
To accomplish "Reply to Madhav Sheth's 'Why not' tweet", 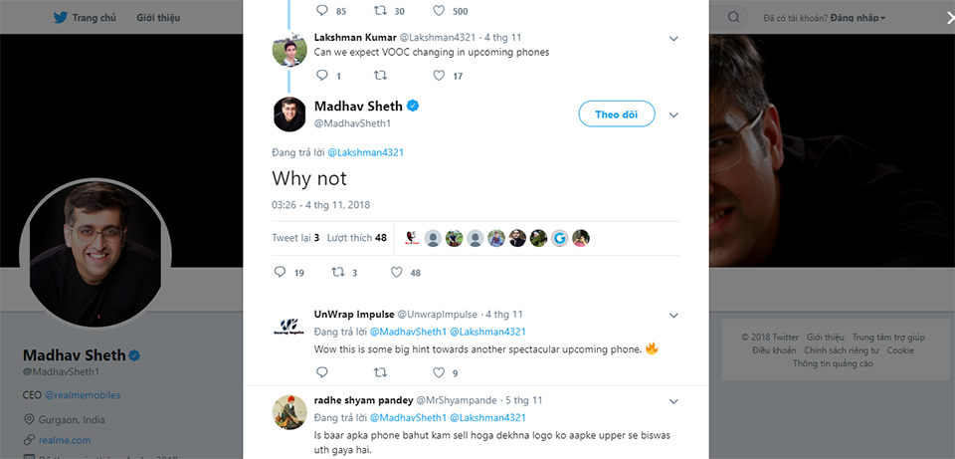I will tap(281, 272).
